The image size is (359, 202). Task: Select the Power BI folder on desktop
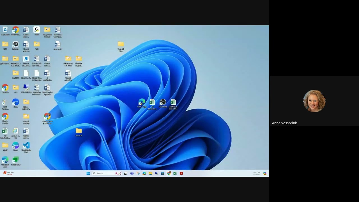coord(79,132)
